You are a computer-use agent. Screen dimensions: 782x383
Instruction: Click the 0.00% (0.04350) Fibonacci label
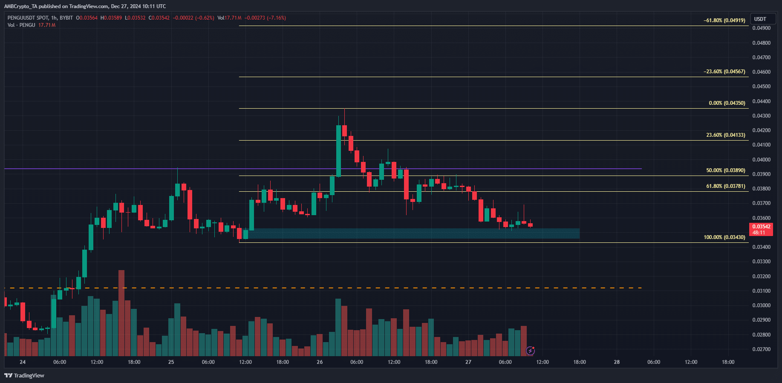tap(727, 103)
